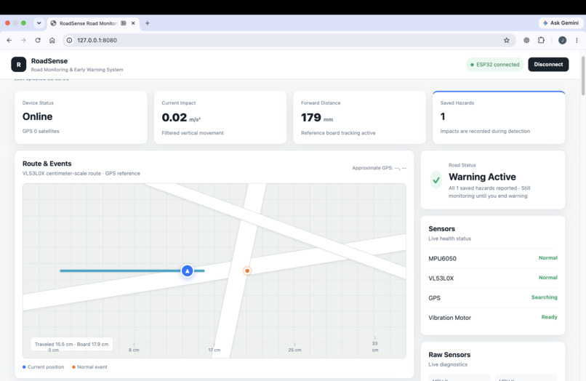This screenshot has height=381, width=586.
Task: Click the page vertical scrollbar
Action: (583, 76)
